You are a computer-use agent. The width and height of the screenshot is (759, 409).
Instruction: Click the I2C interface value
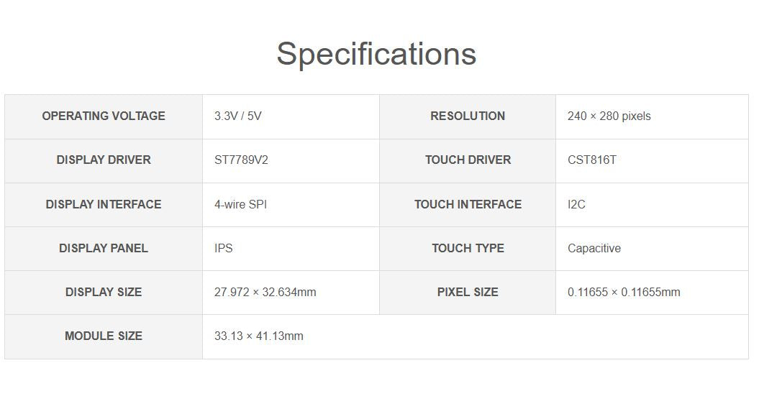[x=576, y=204]
